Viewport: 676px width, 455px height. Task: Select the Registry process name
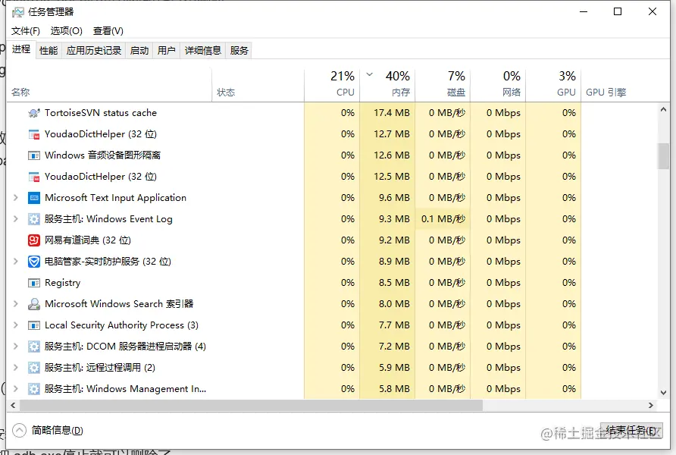click(62, 283)
